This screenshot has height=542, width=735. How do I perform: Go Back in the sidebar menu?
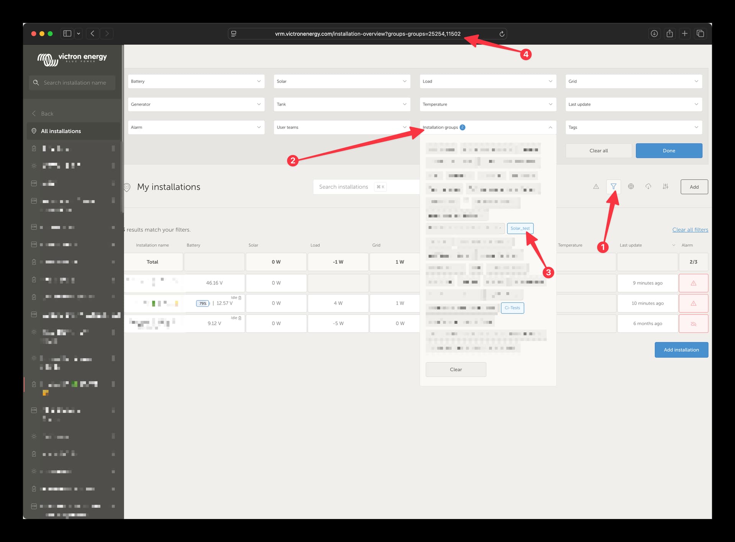tap(47, 114)
